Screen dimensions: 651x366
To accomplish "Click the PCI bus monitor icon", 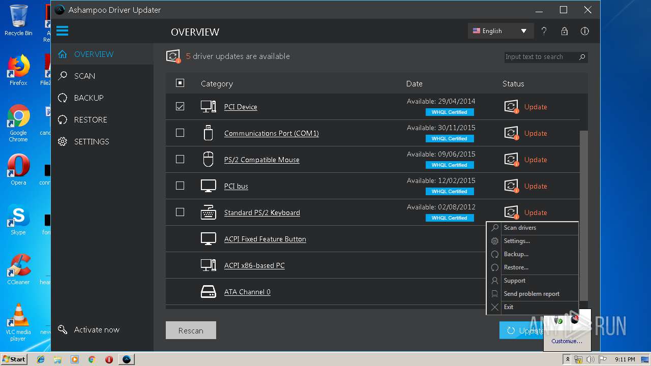I will [x=208, y=186].
